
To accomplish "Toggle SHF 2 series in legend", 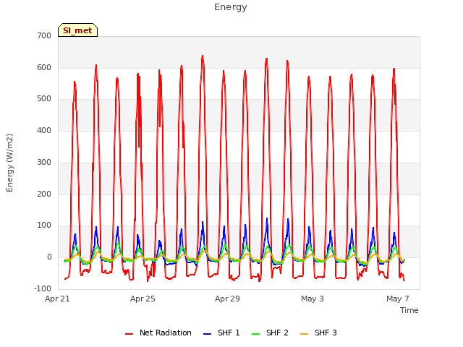I will pos(270,333).
